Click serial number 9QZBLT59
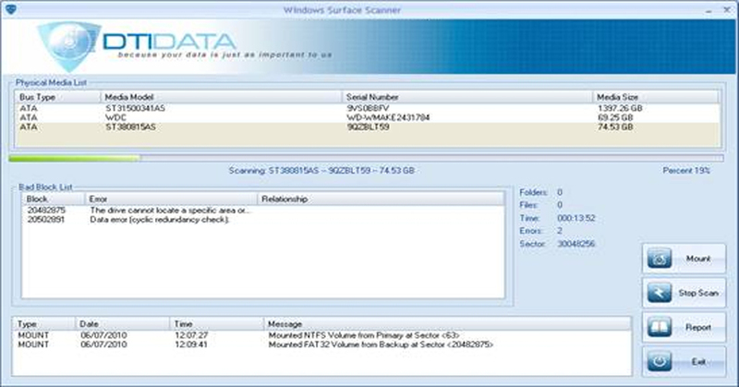 click(368, 127)
